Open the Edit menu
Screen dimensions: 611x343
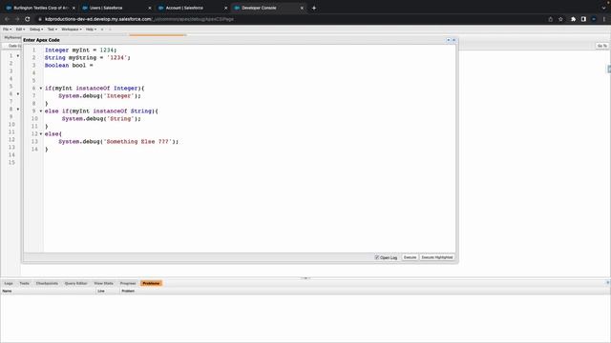[20, 30]
